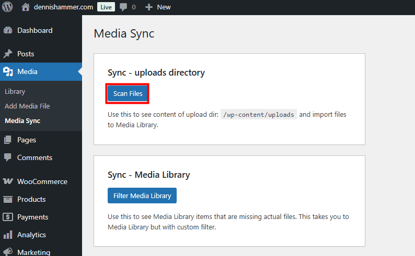Click the 'Sync - uploads directory' heading

click(x=156, y=72)
